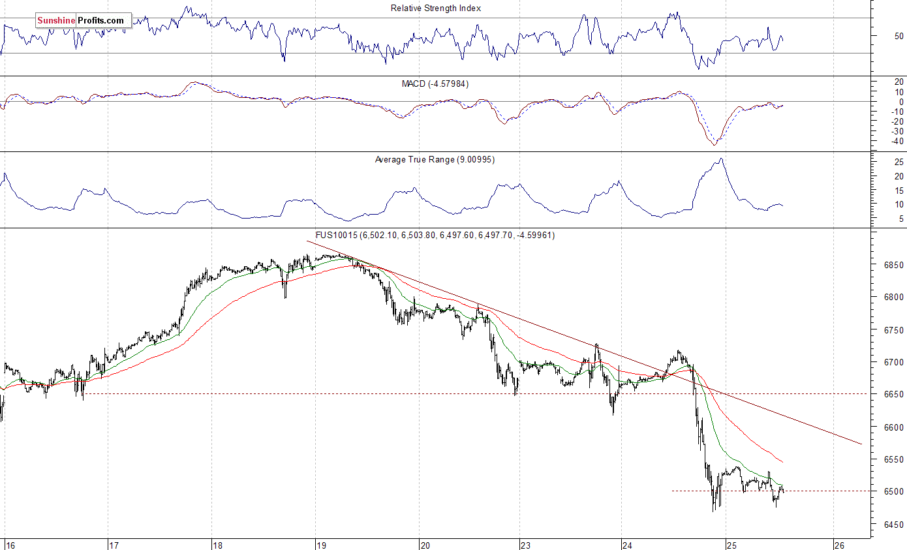Select the Relative Strength Index title
Screen dimensions: 907x550
click(436, 8)
